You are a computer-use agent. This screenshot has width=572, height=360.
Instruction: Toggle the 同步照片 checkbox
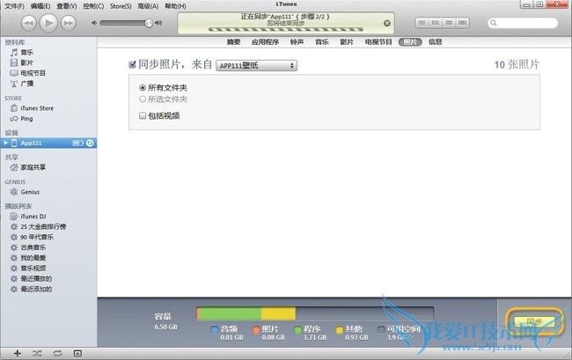tap(132, 64)
